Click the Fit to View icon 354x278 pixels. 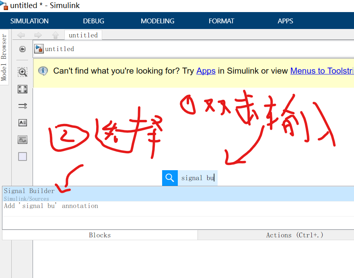click(x=23, y=89)
